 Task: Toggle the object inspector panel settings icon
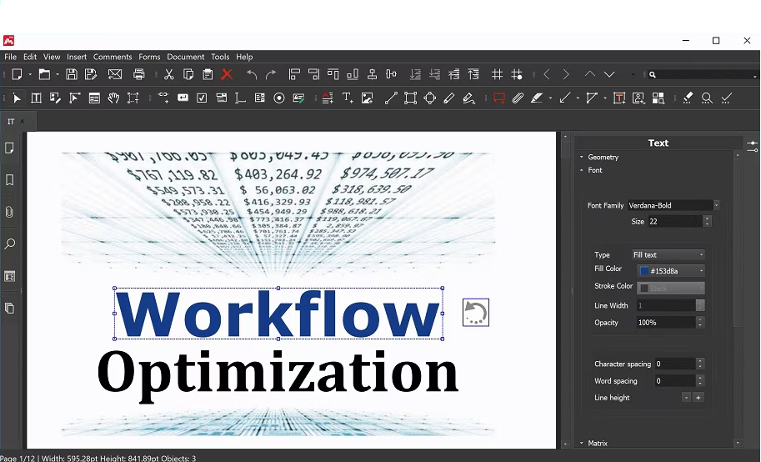tap(753, 146)
